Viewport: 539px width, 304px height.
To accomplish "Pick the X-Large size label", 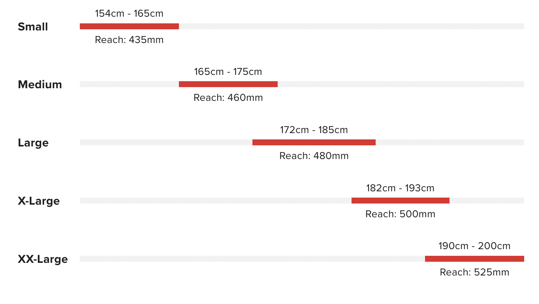I will tap(39, 201).
